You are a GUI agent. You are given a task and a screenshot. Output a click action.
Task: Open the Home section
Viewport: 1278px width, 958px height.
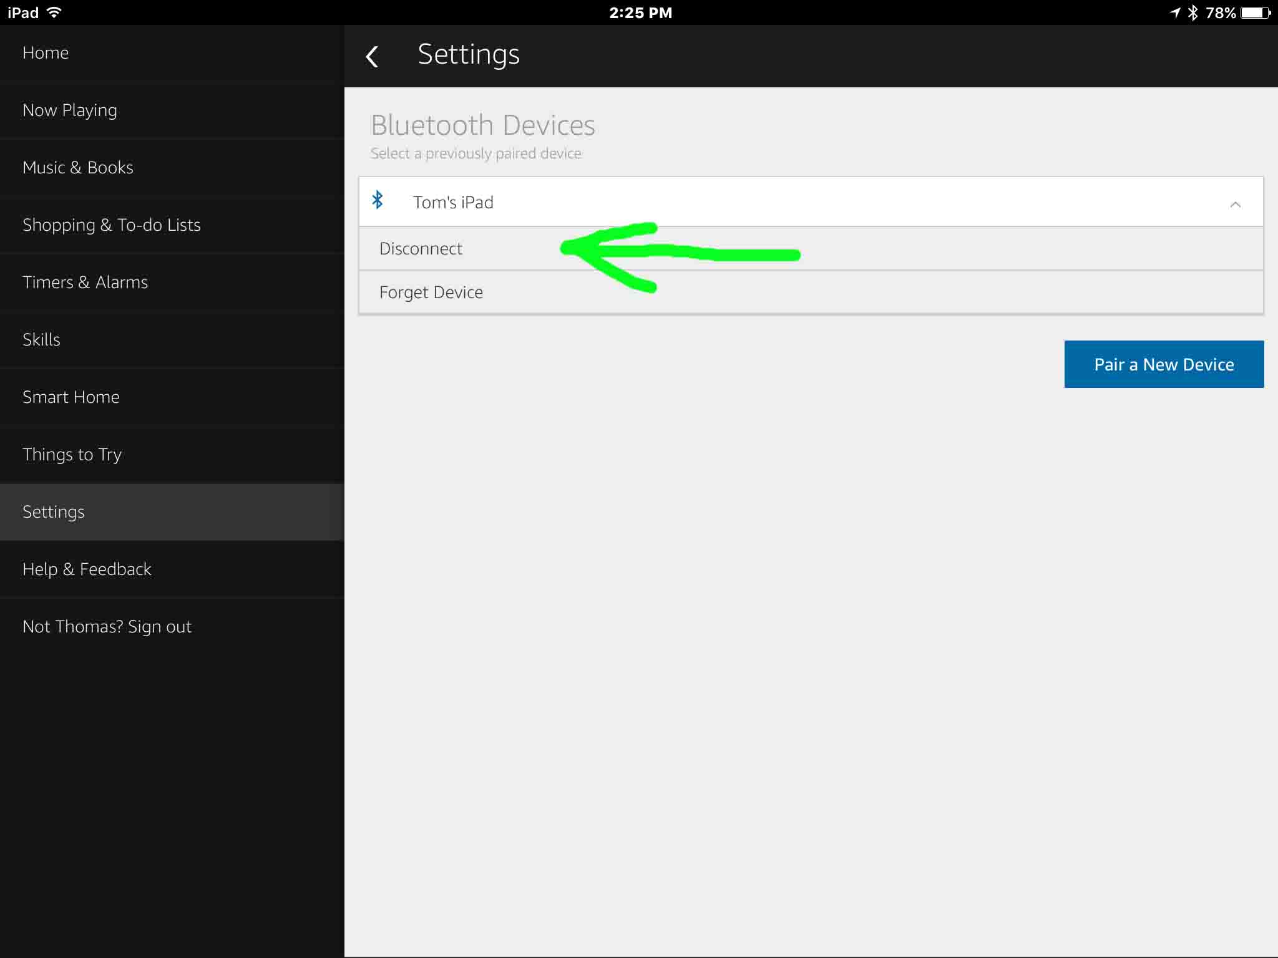[x=46, y=52]
